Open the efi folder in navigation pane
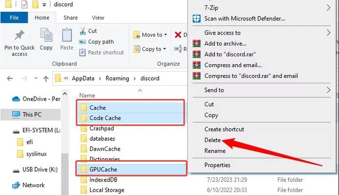This screenshot has height=195, width=339. pyautogui.click(x=25, y=142)
